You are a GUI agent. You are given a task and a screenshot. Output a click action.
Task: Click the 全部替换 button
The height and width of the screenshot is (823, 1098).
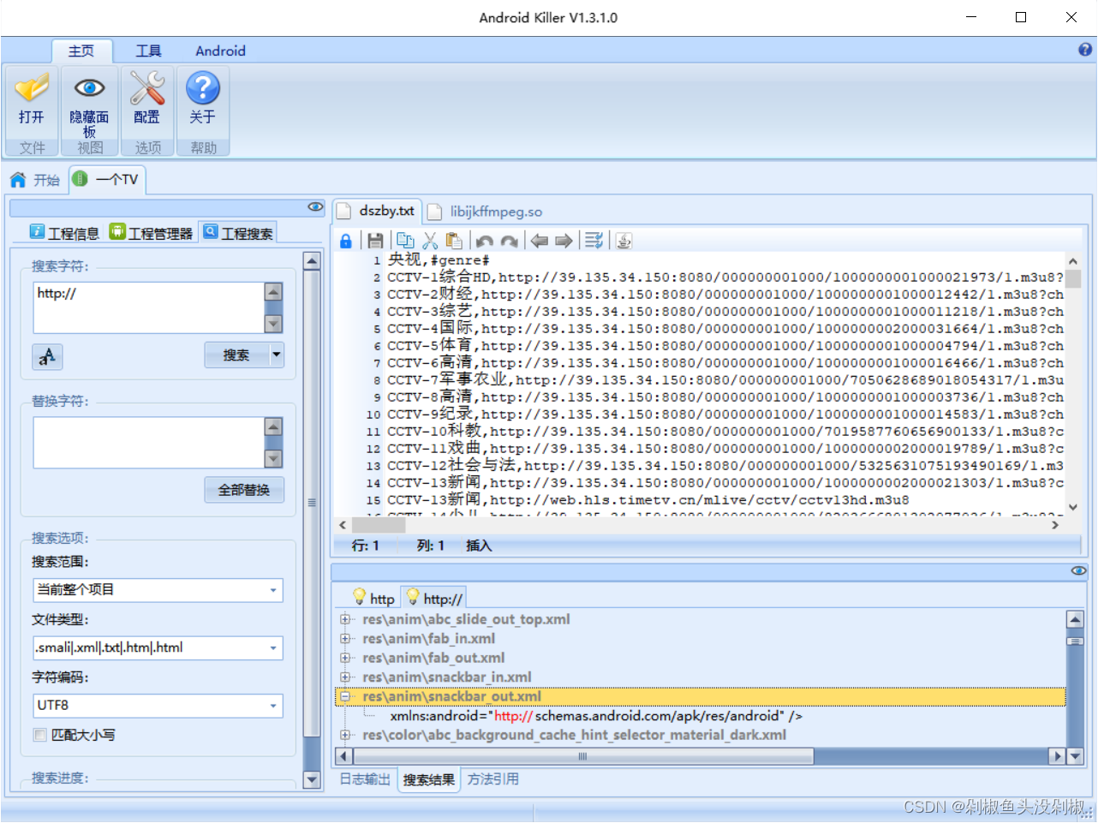pos(244,490)
